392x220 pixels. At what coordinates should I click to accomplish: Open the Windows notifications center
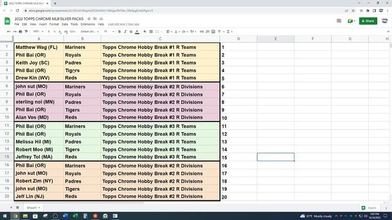point(385,216)
